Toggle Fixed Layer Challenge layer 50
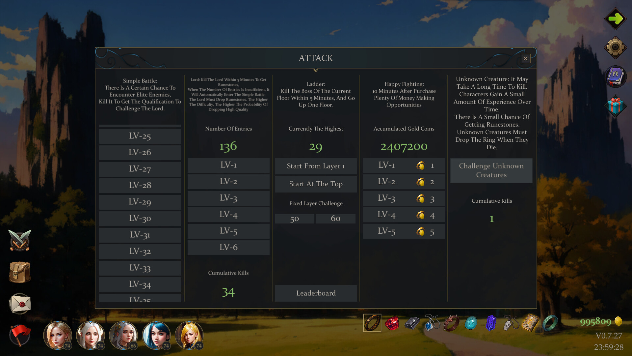 295,218
